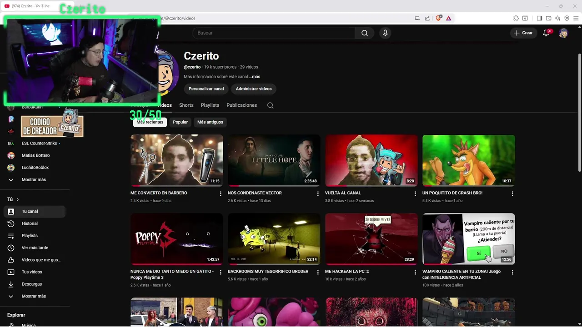Image resolution: width=582 pixels, height=327 pixels.
Task: Open options menu for VUELTA AL CANAL
Action: tap(415, 193)
